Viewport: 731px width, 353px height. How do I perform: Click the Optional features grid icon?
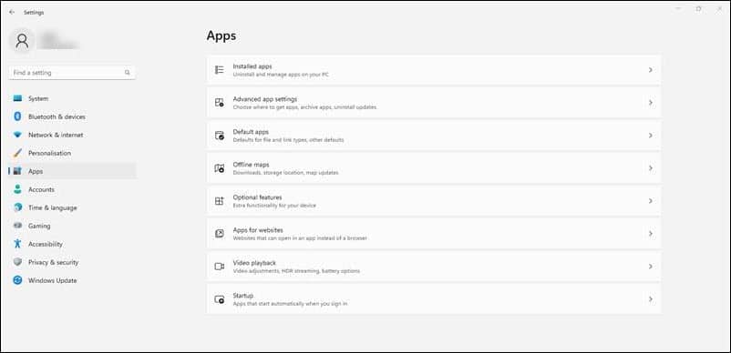pyautogui.click(x=219, y=201)
